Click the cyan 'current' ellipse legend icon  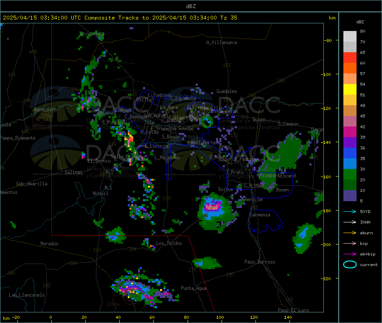[x=350, y=264]
